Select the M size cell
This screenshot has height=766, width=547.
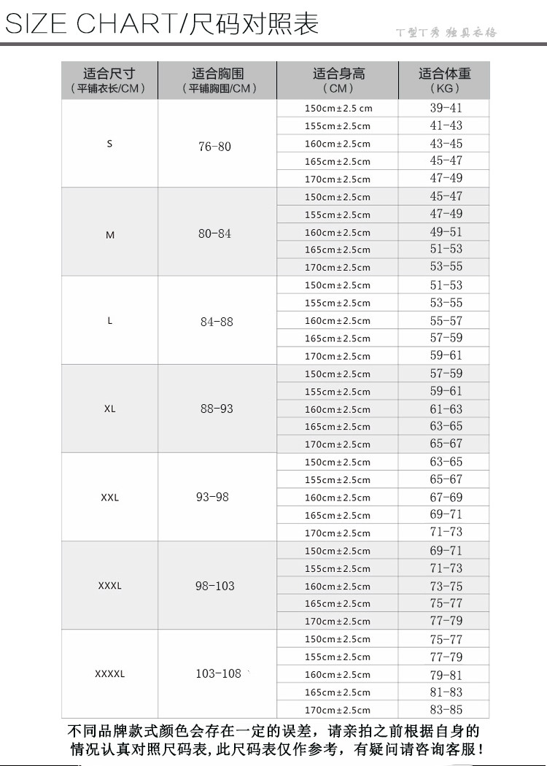[x=109, y=232]
